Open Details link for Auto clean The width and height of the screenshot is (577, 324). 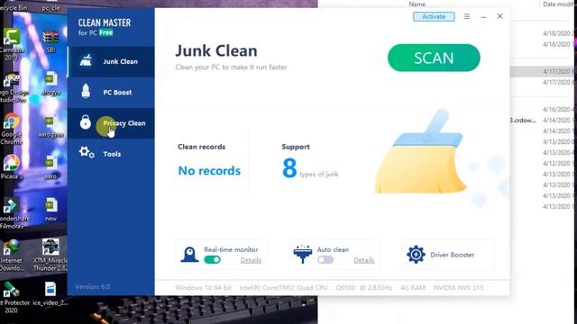pos(364,260)
